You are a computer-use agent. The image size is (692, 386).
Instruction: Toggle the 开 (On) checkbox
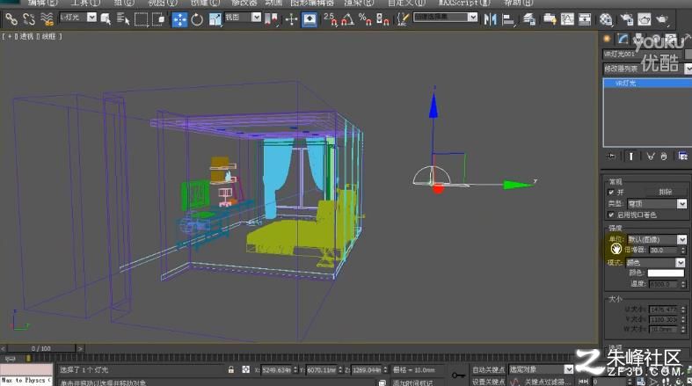[x=611, y=193]
